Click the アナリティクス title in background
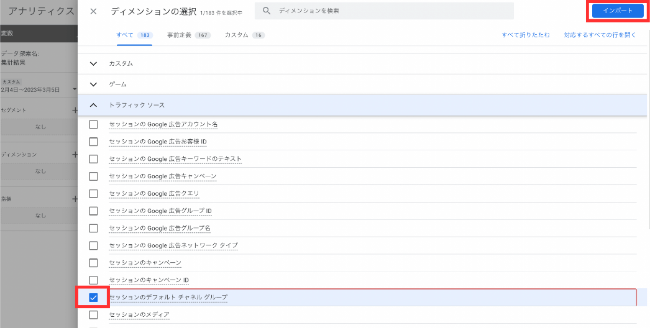This screenshot has width=650, height=328. point(41,11)
